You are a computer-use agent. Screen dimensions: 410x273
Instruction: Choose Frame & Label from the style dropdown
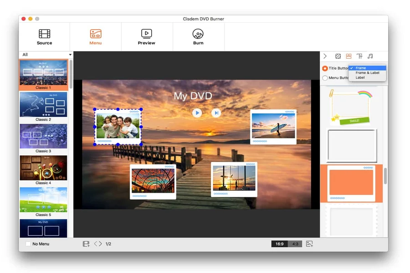tap(368, 72)
